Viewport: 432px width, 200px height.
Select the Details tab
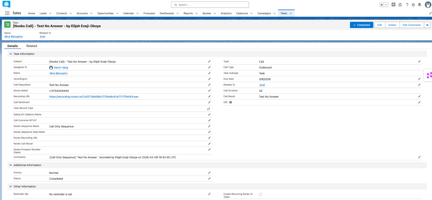click(13, 46)
